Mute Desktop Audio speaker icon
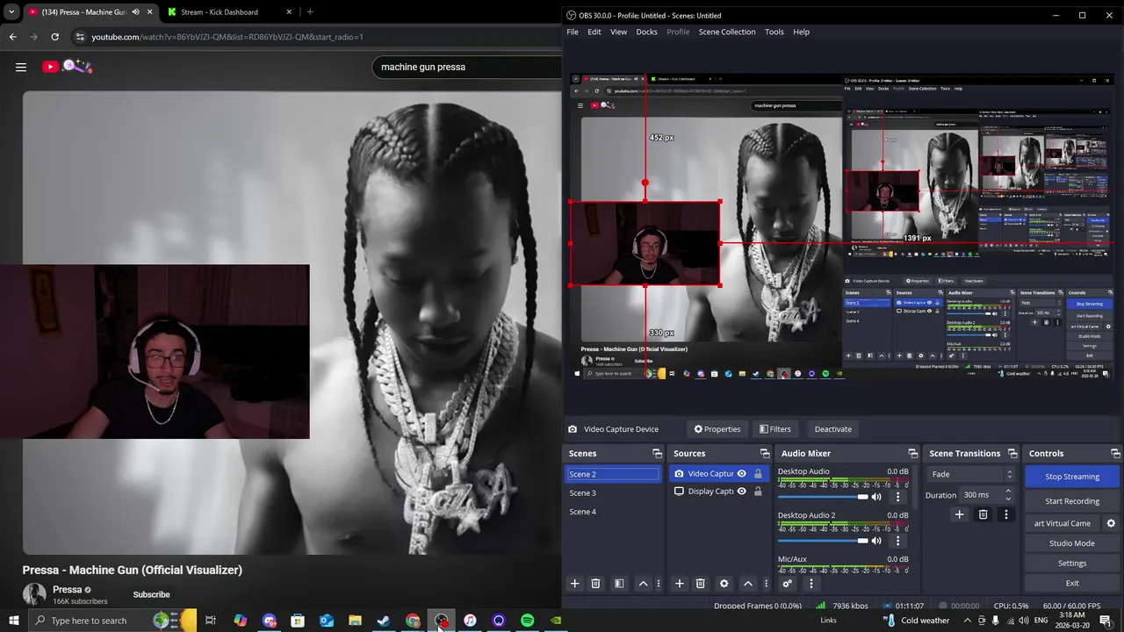 (x=876, y=497)
